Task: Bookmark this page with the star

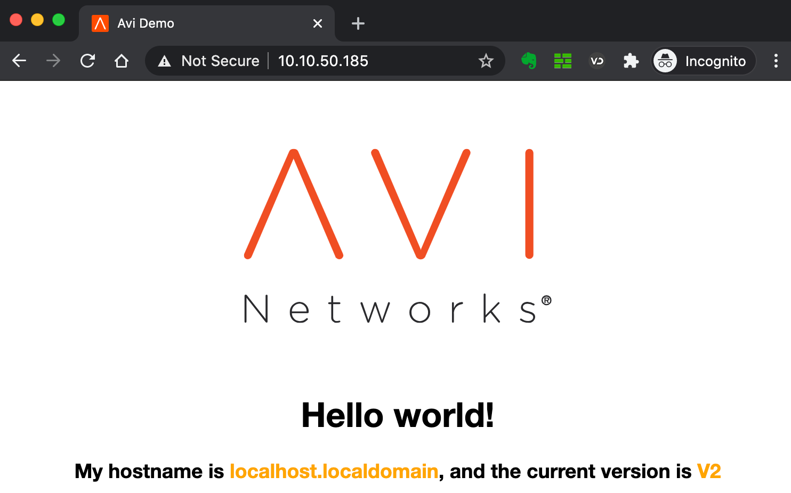Action: tap(486, 61)
